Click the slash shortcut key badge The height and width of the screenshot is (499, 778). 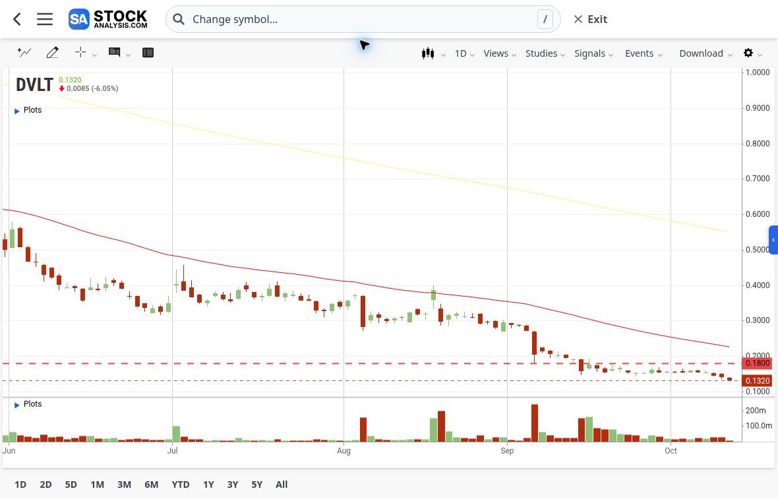545,19
